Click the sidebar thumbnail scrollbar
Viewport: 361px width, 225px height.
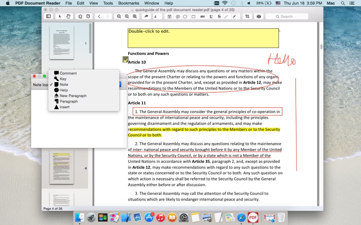click(90, 39)
